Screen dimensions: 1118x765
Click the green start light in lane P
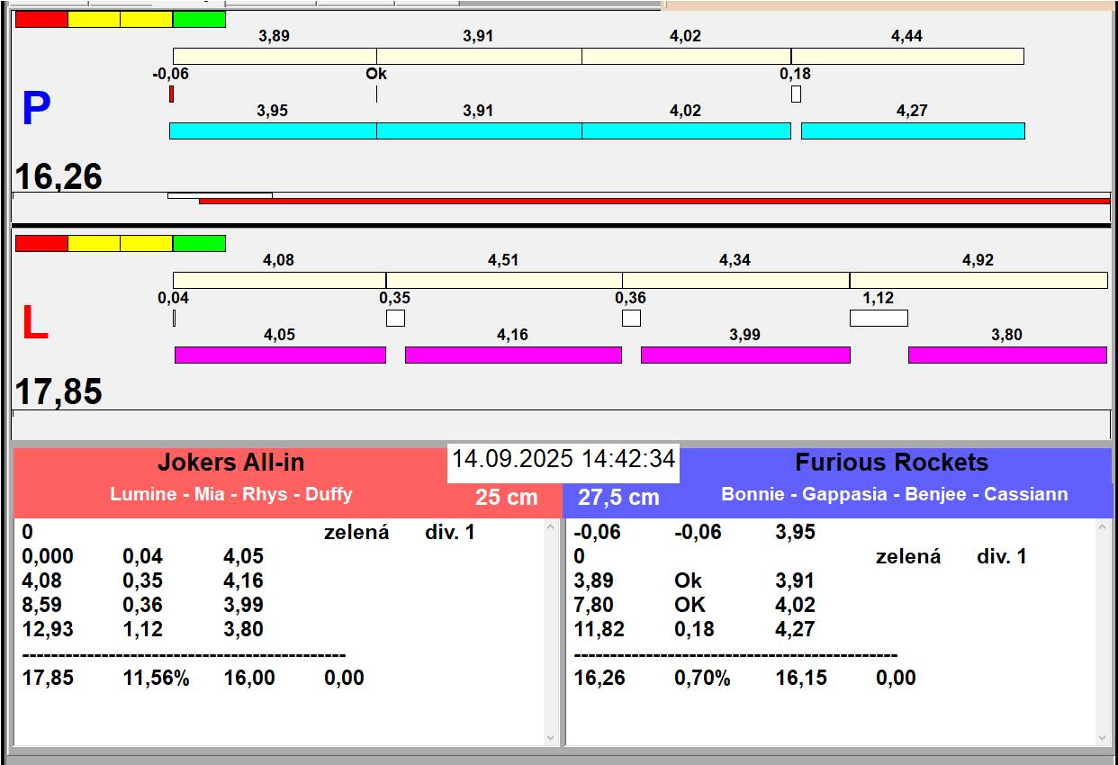pyautogui.click(x=199, y=19)
